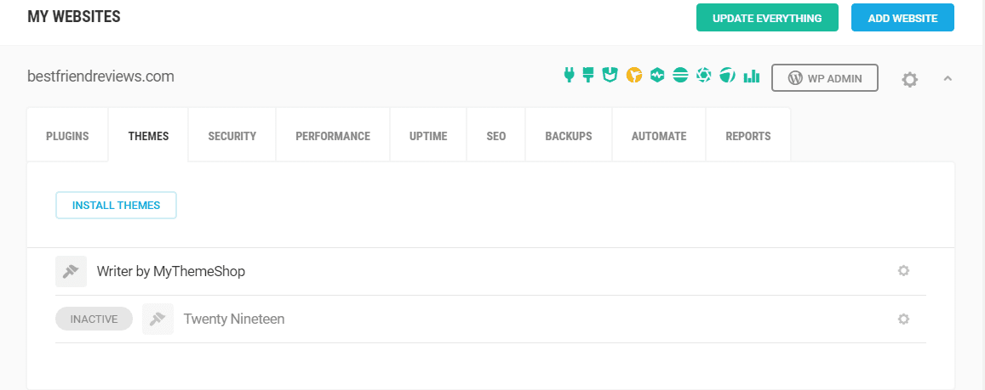Viewport: 985px width, 390px height.
Task: Click the camera aperture backups icon
Action: point(703,76)
